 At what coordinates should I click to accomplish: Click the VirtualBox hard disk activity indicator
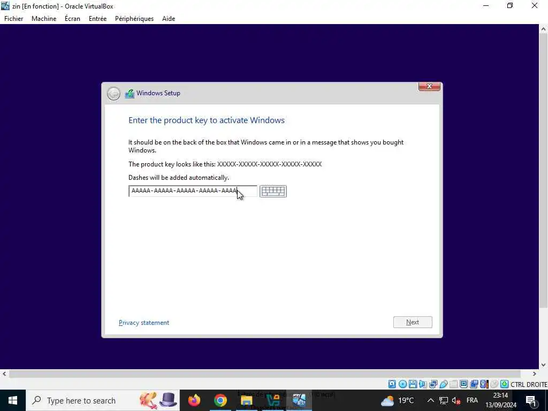point(392,384)
